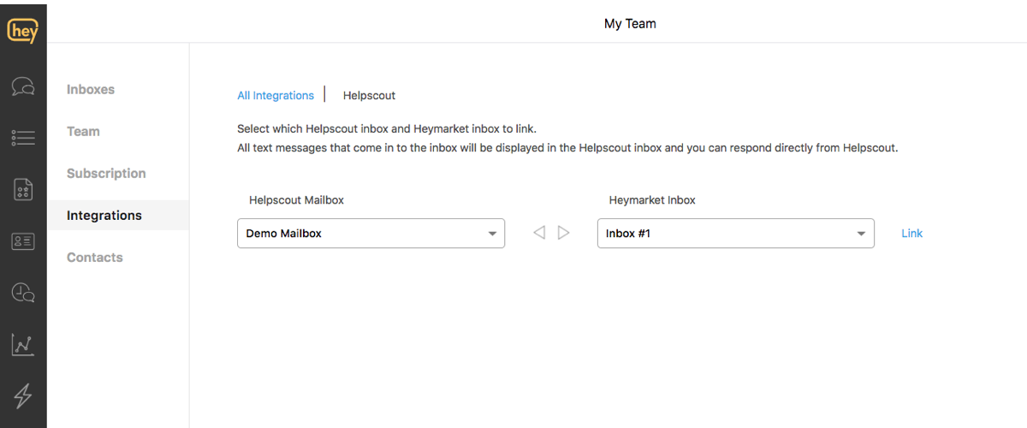Viewport: 1027px width, 428px height.
Task: Open the lightning bolt automations icon
Action: point(23,395)
